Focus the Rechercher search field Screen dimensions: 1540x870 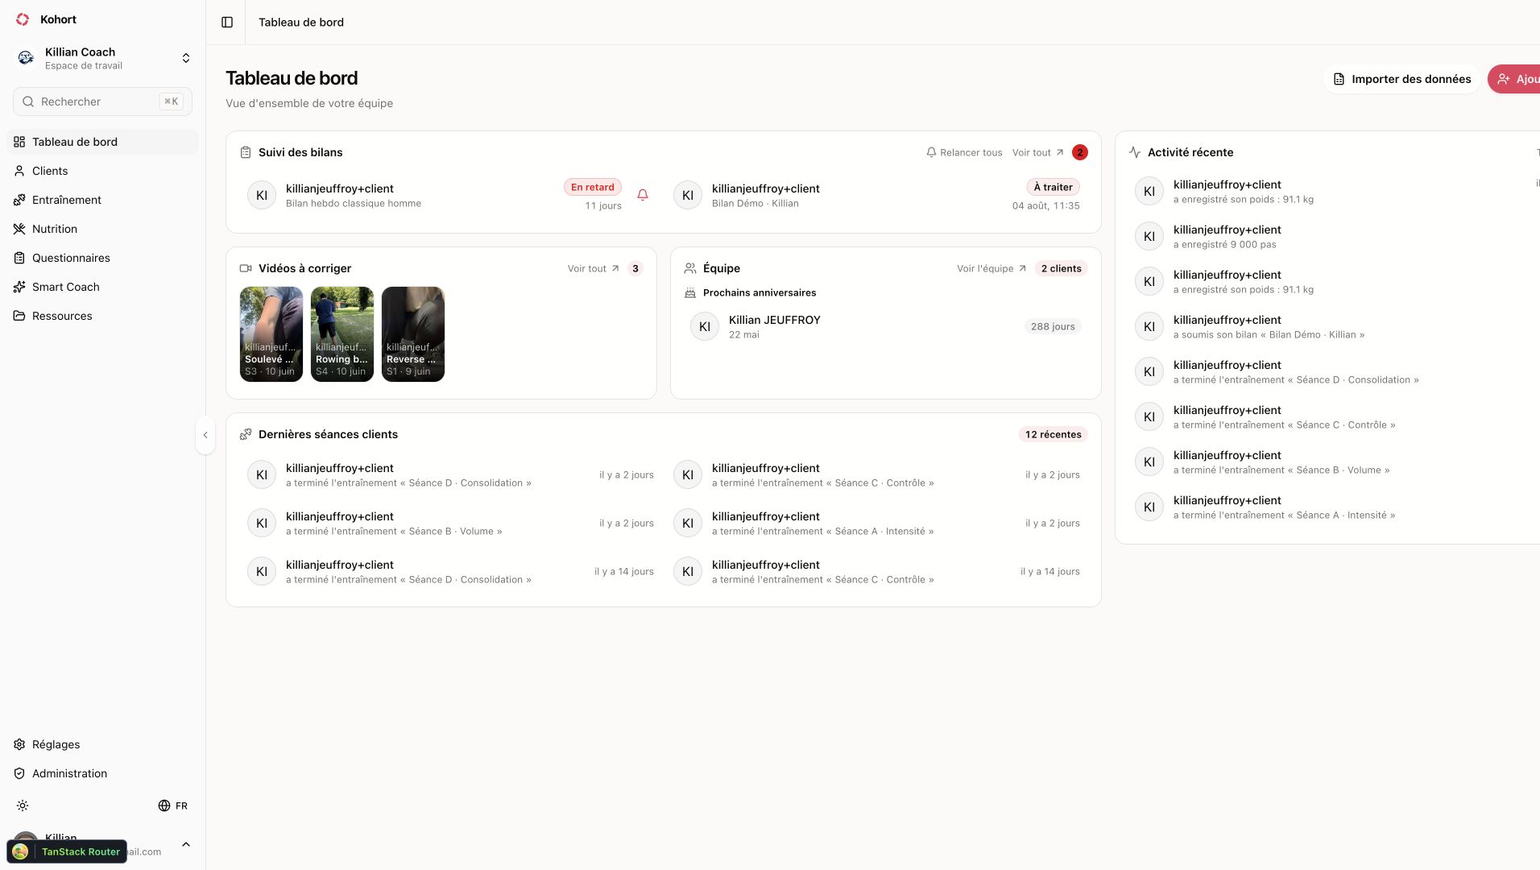pyautogui.click(x=103, y=101)
